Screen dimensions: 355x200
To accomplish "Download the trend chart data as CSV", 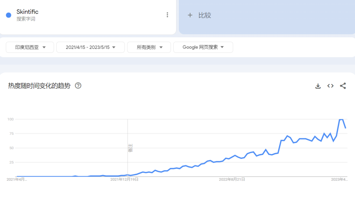I will [x=318, y=86].
